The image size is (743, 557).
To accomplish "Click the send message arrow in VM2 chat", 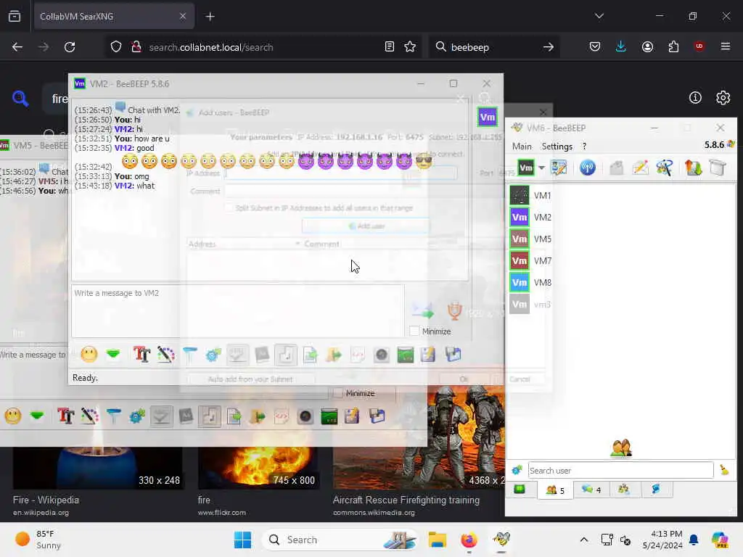I will tap(423, 310).
